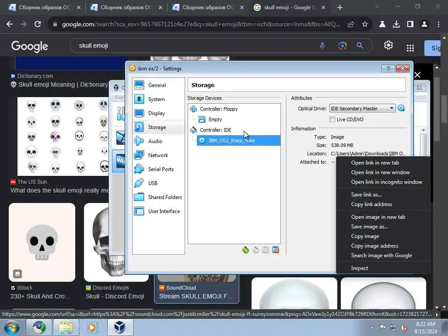Viewport: 448px width, 336px height.
Task: Click the Google logo
Action: pyautogui.click(x=30, y=46)
